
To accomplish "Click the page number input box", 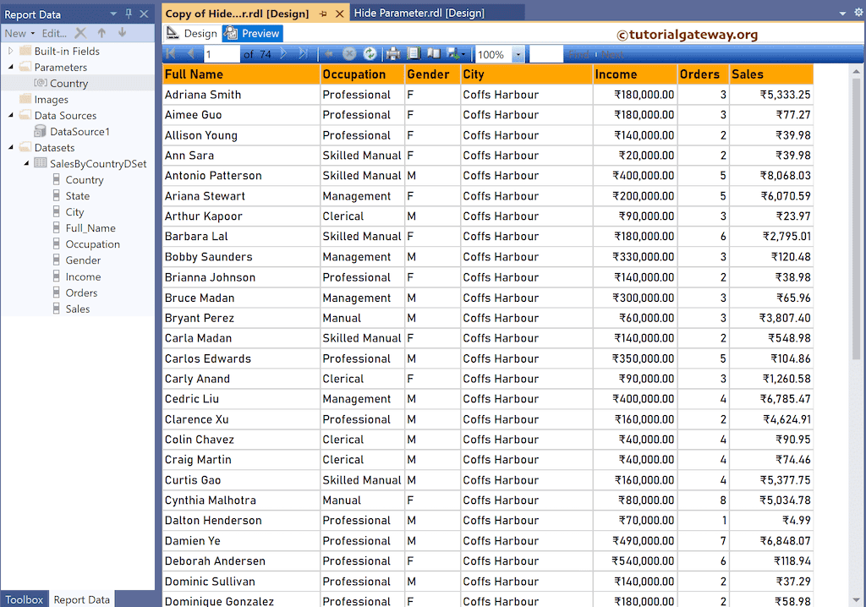I will point(220,53).
